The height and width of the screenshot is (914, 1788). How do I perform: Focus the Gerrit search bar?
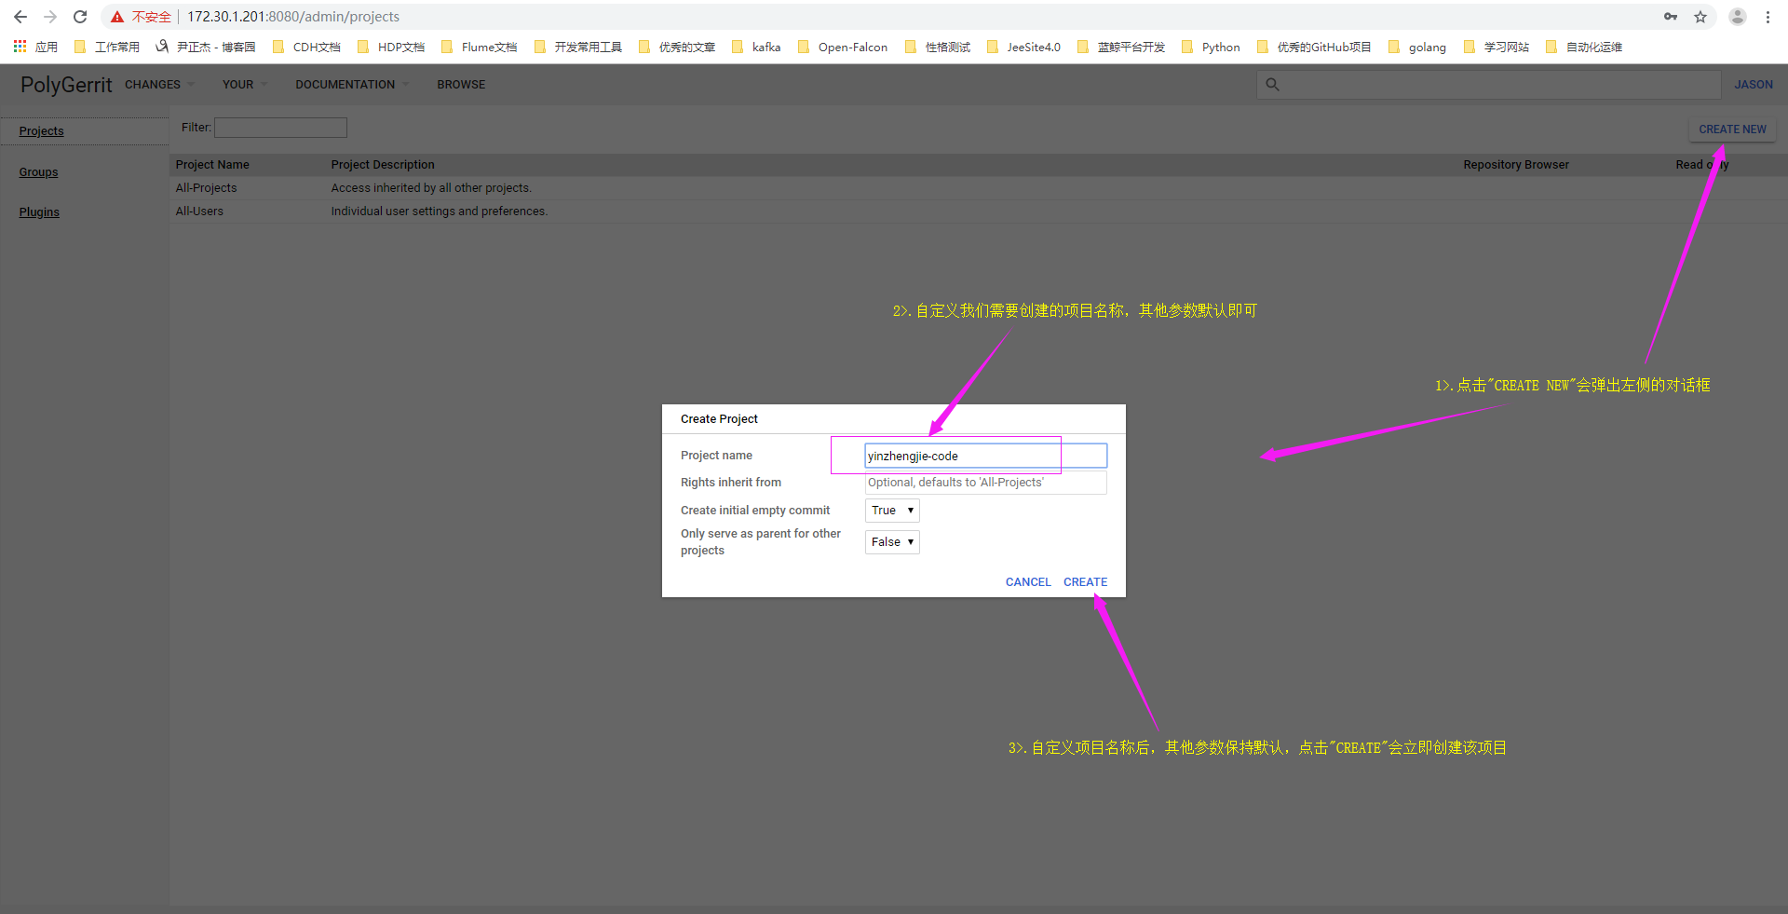point(1488,84)
